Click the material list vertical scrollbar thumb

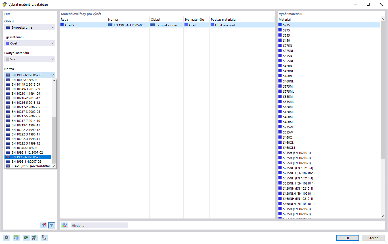click(383, 90)
